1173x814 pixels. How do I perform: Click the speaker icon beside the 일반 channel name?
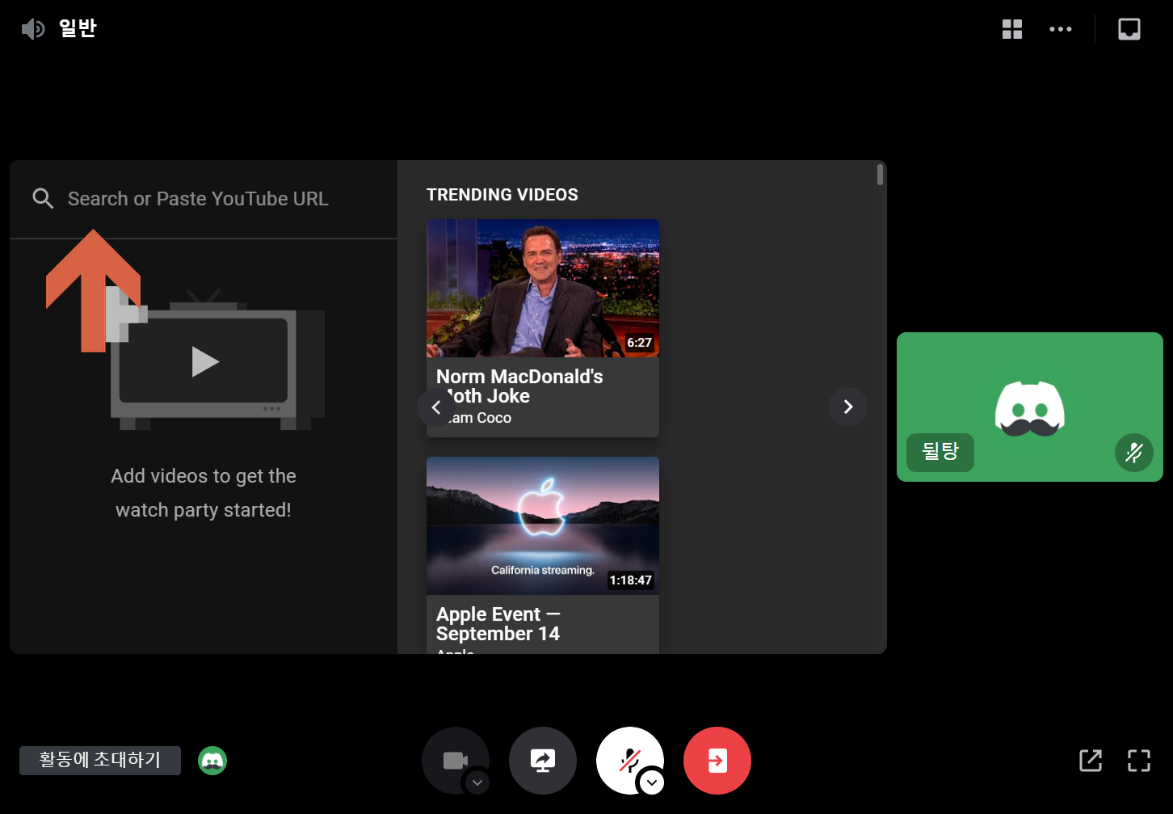(x=32, y=30)
